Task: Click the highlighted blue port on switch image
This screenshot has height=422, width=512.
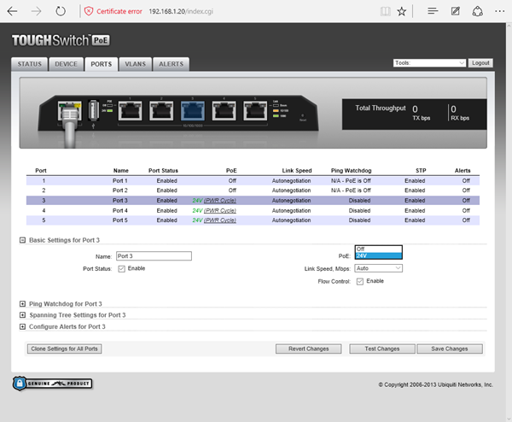Action: pos(190,110)
